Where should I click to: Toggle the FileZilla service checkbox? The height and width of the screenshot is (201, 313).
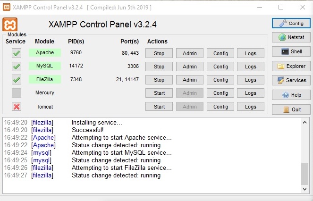coord(17,80)
